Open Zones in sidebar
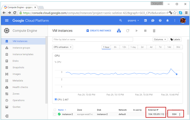 click(23, 94)
